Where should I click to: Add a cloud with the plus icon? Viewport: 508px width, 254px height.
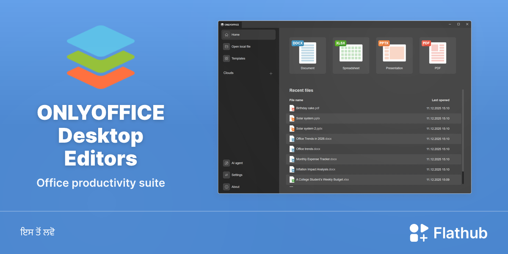[x=271, y=74]
